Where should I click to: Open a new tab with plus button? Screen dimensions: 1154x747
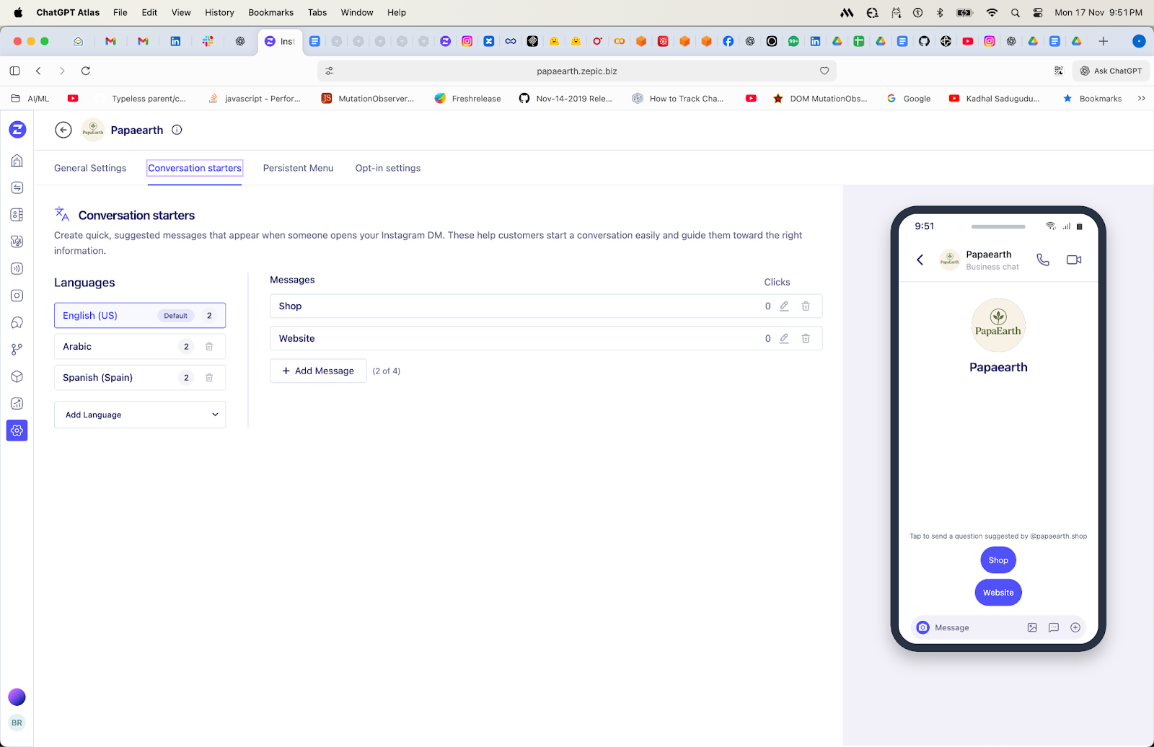[1103, 41]
